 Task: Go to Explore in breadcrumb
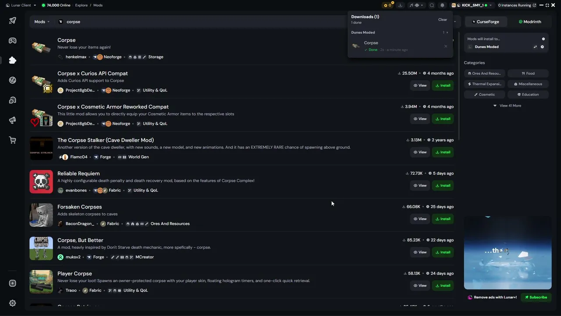click(x=82, y=5)
